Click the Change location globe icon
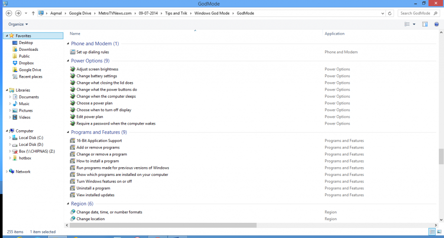The width and height of the screenshot is (444, 238). (73, 219)
